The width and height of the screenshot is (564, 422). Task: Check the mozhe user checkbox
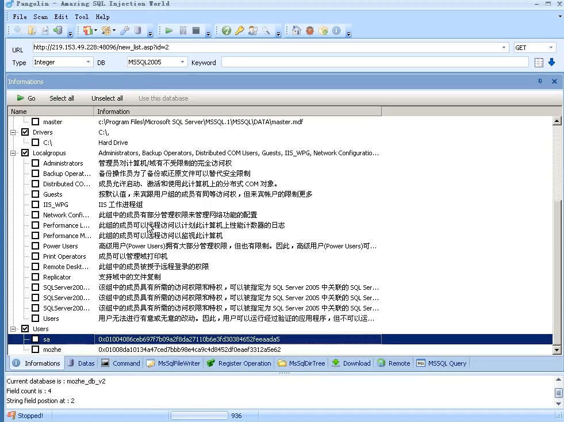click(x=36, y=350)
